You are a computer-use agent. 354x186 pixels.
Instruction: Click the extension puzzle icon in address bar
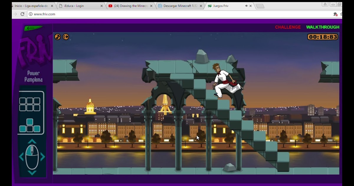[x=335, y=14]
